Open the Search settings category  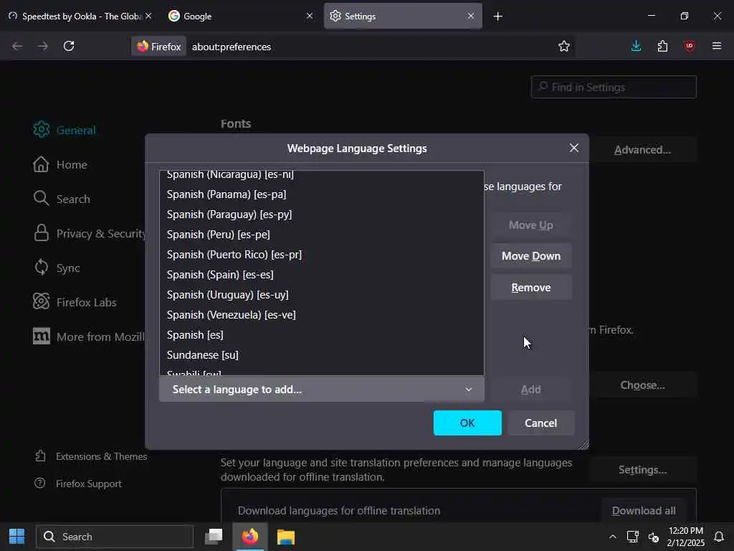coord(62,199)
